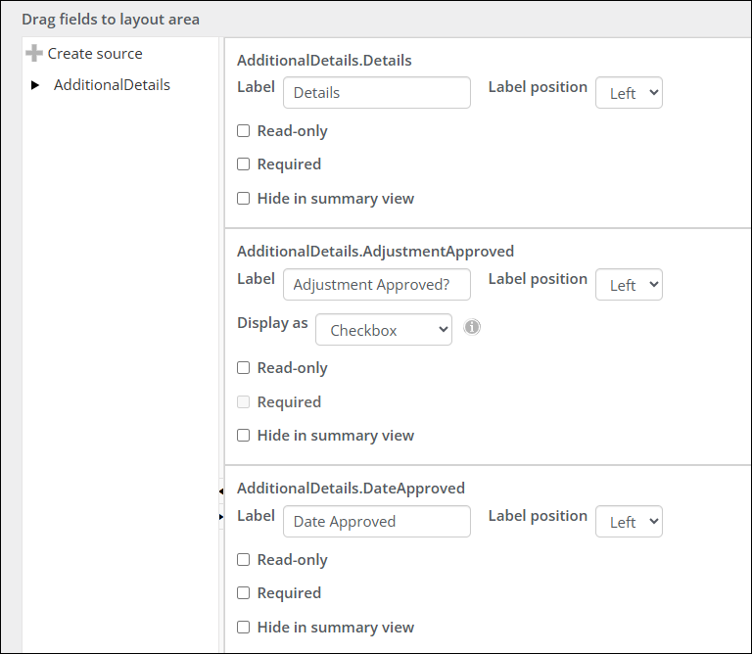The height and width of the screenshot is (654, 752).
Task: Toggle Hide in summary view for AdjustmentApproved
Action: click(244, 436)
